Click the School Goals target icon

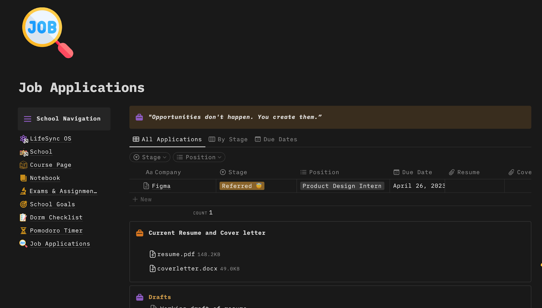click(23, 204)
